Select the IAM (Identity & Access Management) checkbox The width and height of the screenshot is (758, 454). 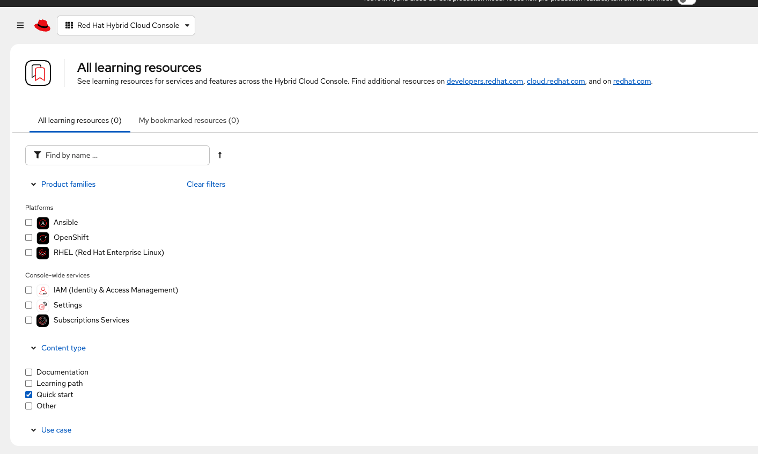pyautogui.click(x=29, y=290)
